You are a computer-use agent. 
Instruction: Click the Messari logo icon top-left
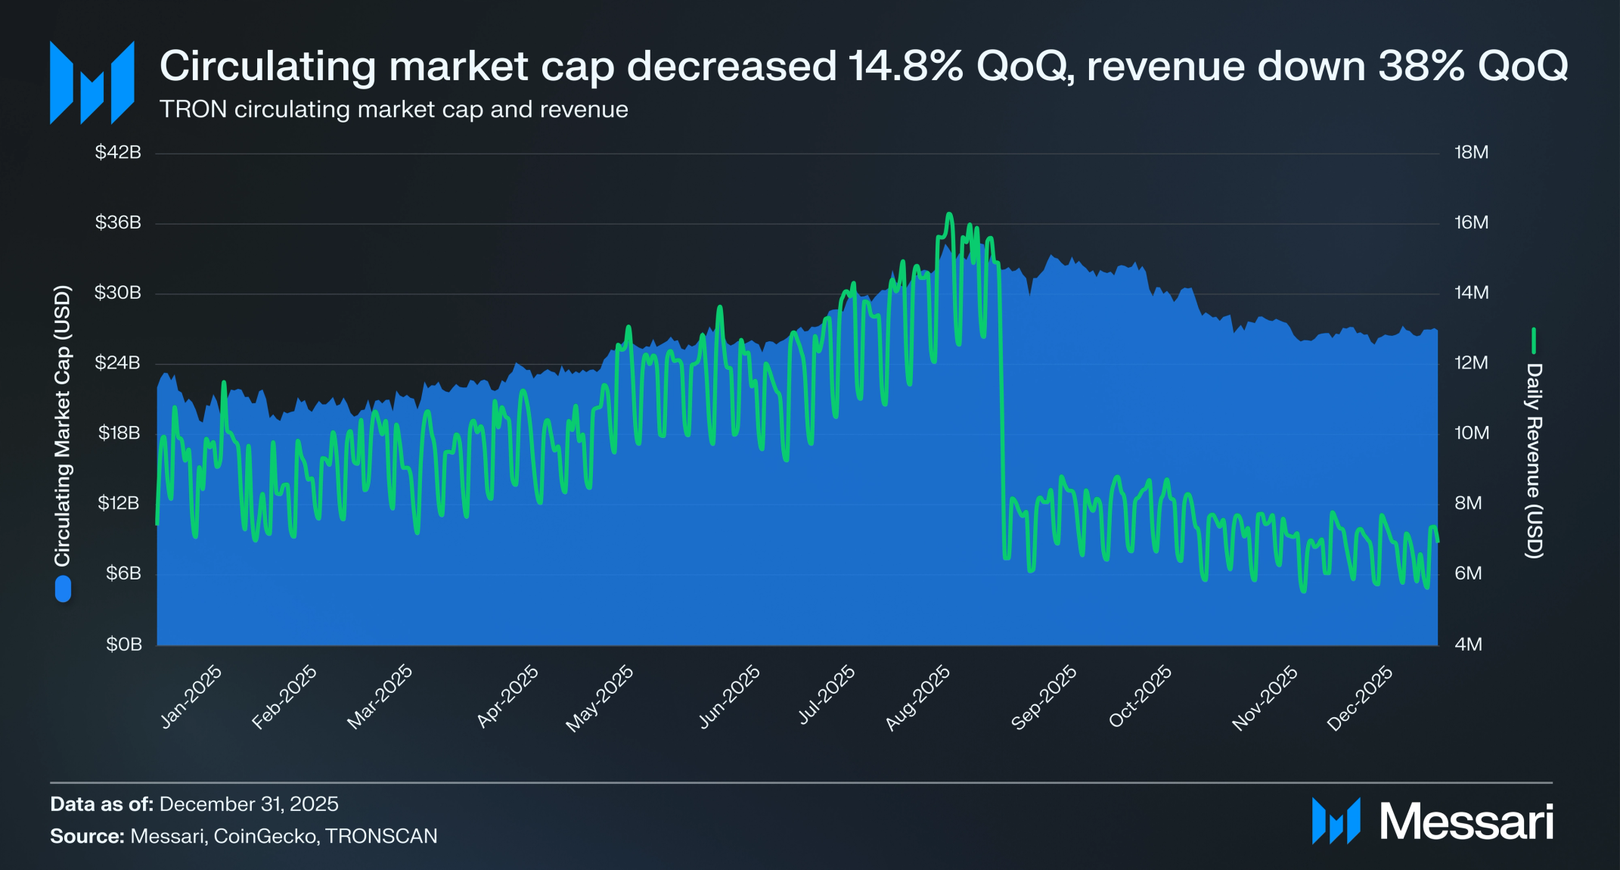pos(92,82)
